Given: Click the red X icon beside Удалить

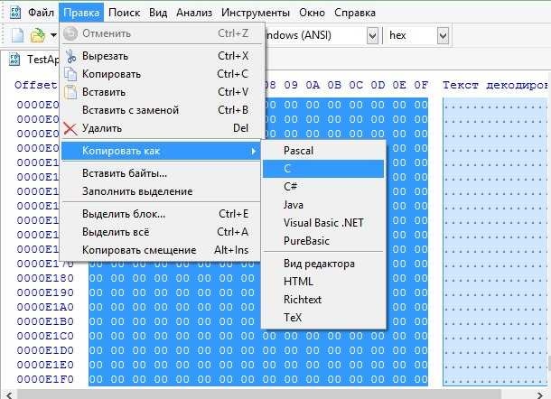Looking at the screenshot, I should pyautogui.click(x=70, y=128).
